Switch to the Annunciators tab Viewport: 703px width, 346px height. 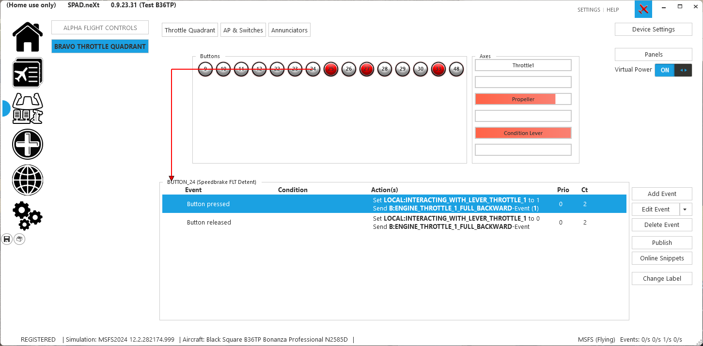(289, 30)
